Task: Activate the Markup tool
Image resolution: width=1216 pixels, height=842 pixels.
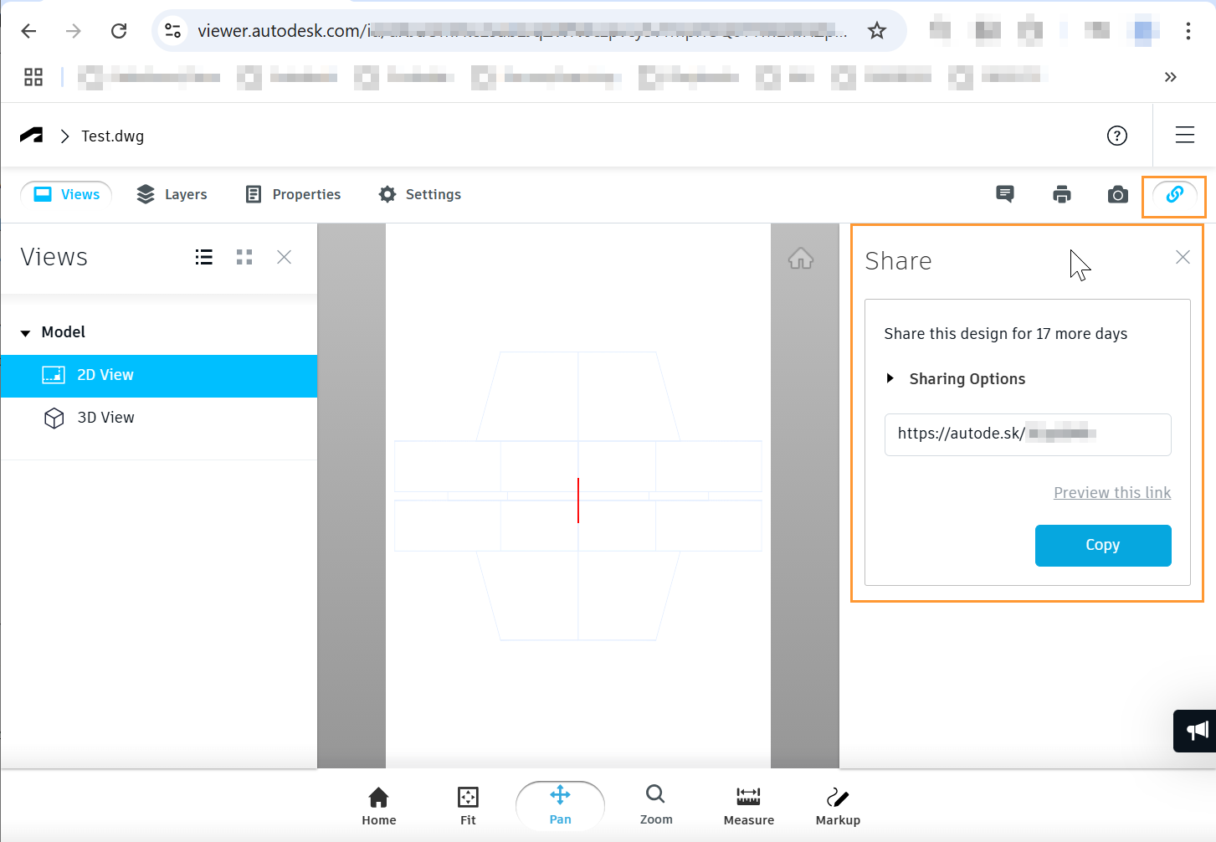Action: tap(837, 805)
